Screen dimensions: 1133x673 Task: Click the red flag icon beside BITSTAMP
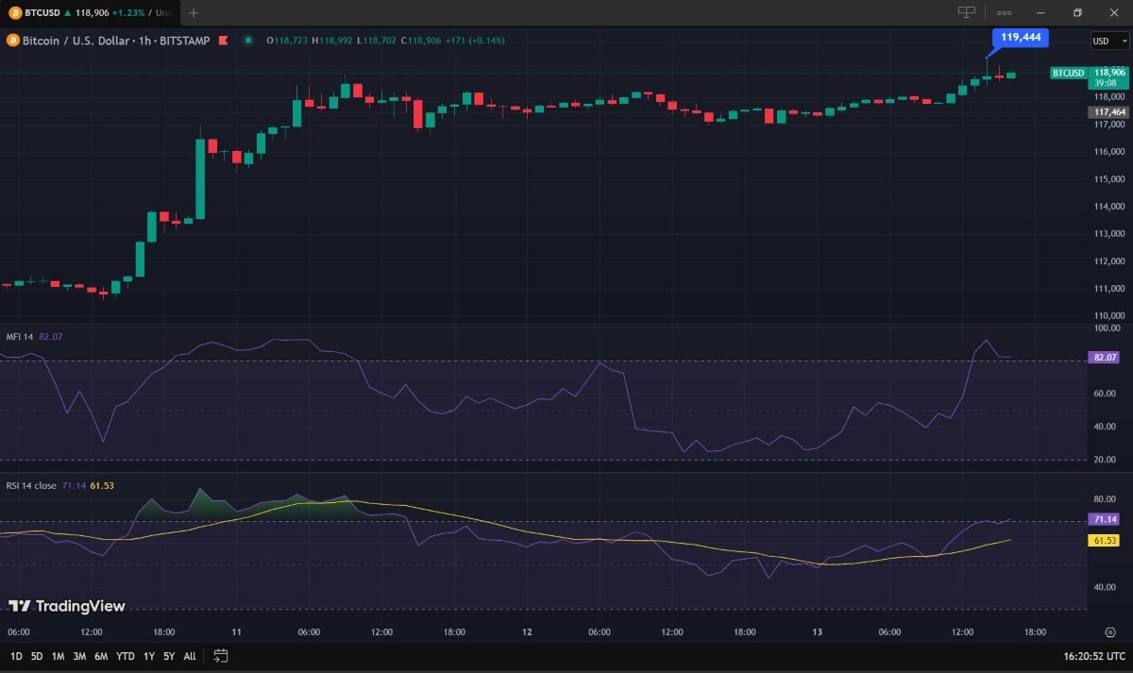[223, 41]
